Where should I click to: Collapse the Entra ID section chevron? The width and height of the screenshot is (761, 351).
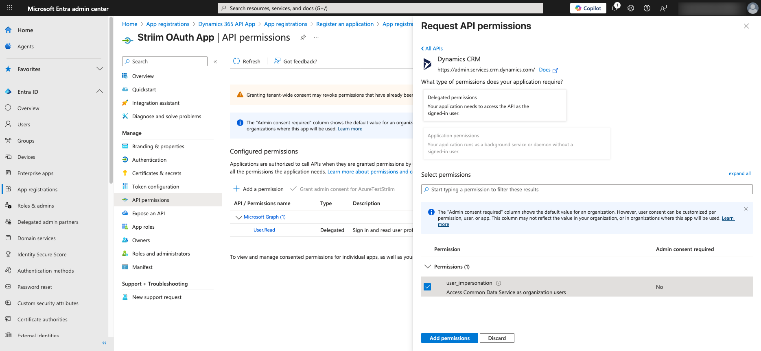point(100,92)
